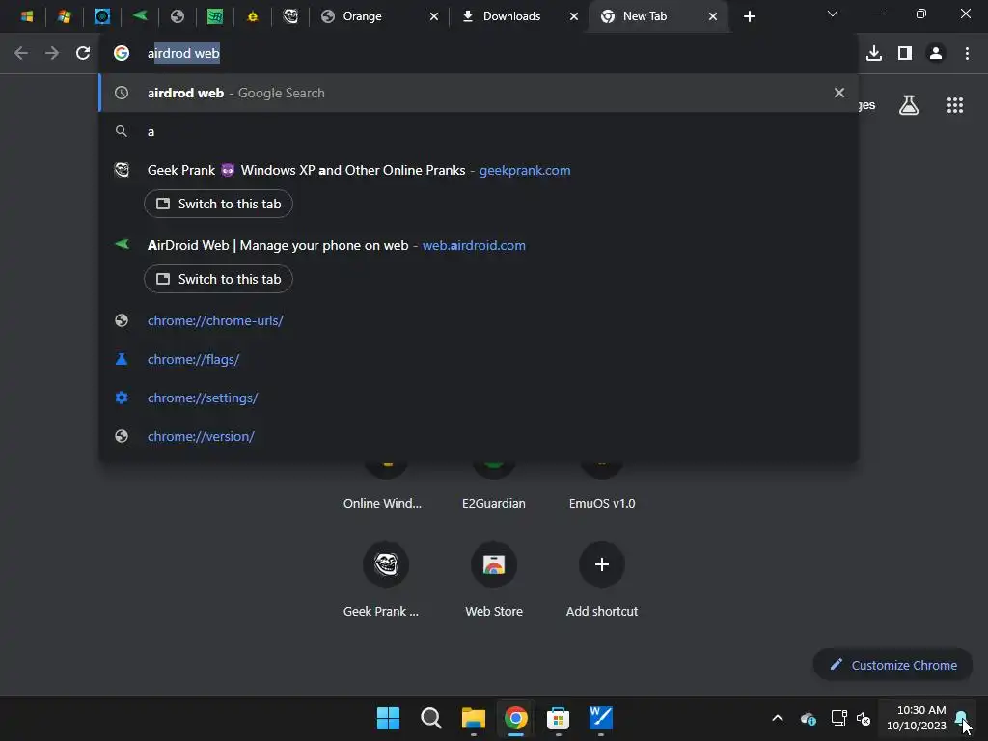This screenshot has width=988, height=741.
Task: Switch to the AirDroid green arrow pinned tab
Action: pos(139,16)
